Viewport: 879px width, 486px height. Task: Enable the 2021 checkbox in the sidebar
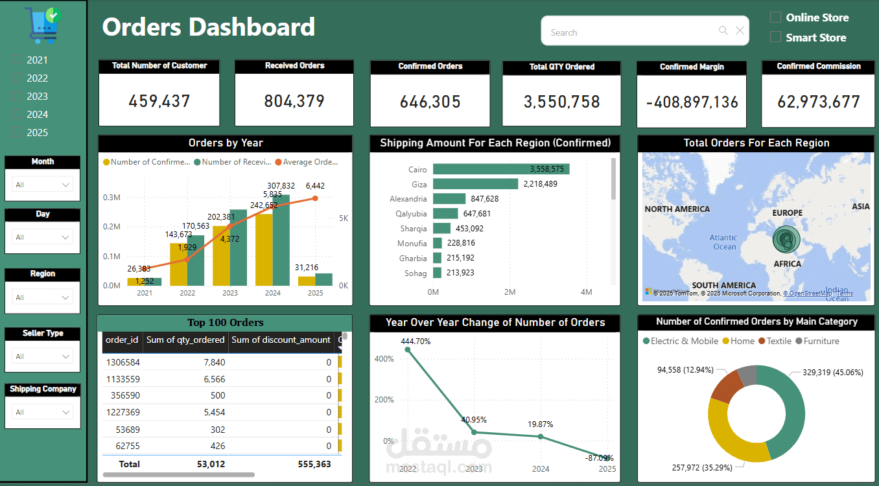click(x=16, y=59)
